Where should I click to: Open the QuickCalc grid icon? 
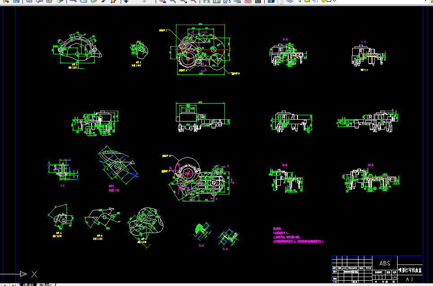click(x=258, y=1)
